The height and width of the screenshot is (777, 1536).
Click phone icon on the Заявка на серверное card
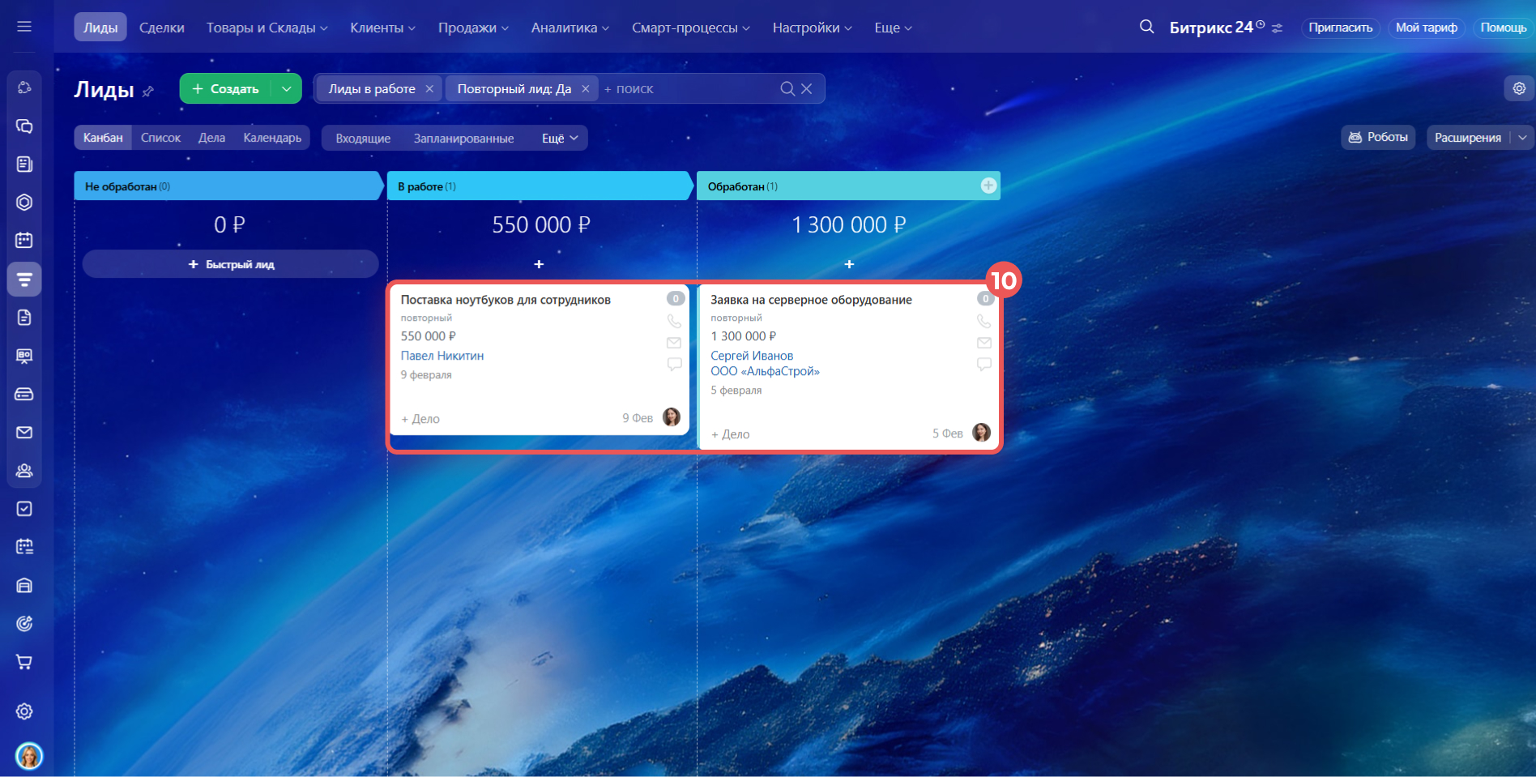[983, 322]
